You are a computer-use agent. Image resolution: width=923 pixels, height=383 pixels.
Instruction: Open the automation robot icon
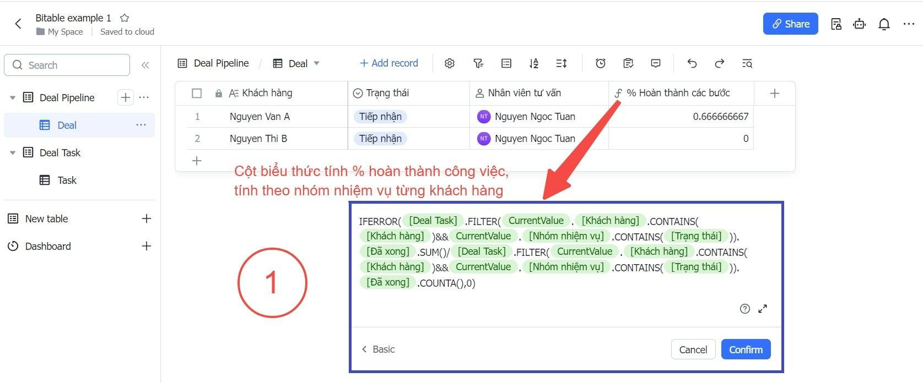click(x=860, y=24)
